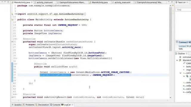The width and height of the screenshot is (191, 107).
Task: Click the horizontal scrollbar right arrow
Action: pos(168,100)
